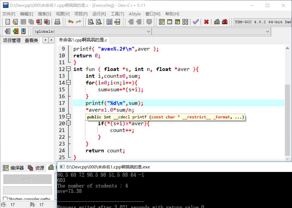This screenshot has width=292, height=208.
Task: Stop execution with the red X icon
Action: [206, 22]
